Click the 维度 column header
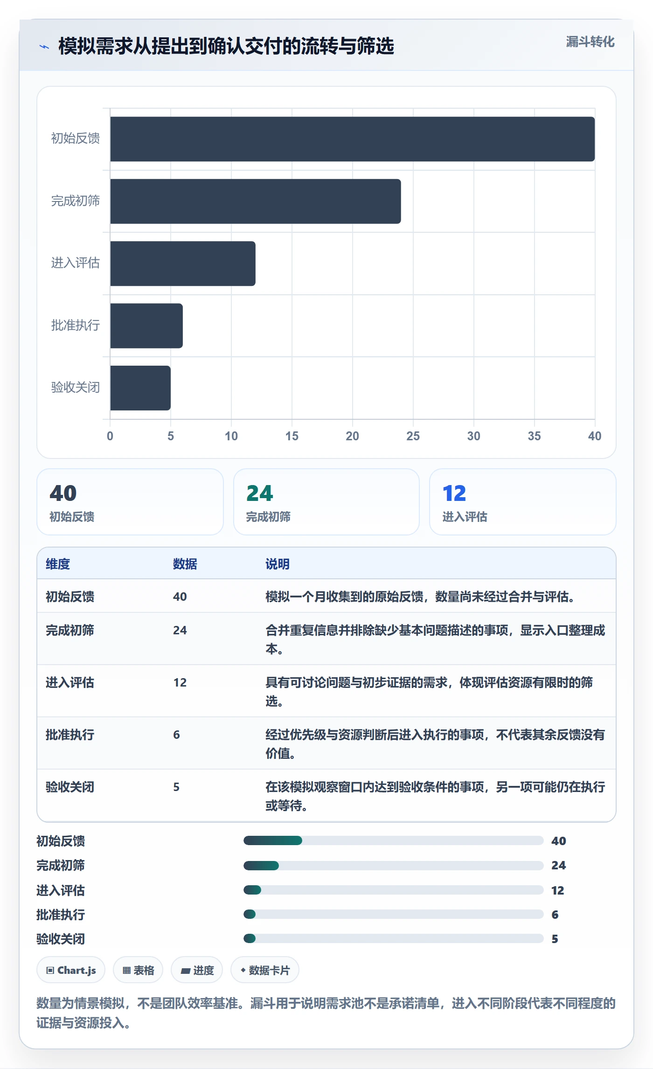653x1069 pixels. [58, 564]
